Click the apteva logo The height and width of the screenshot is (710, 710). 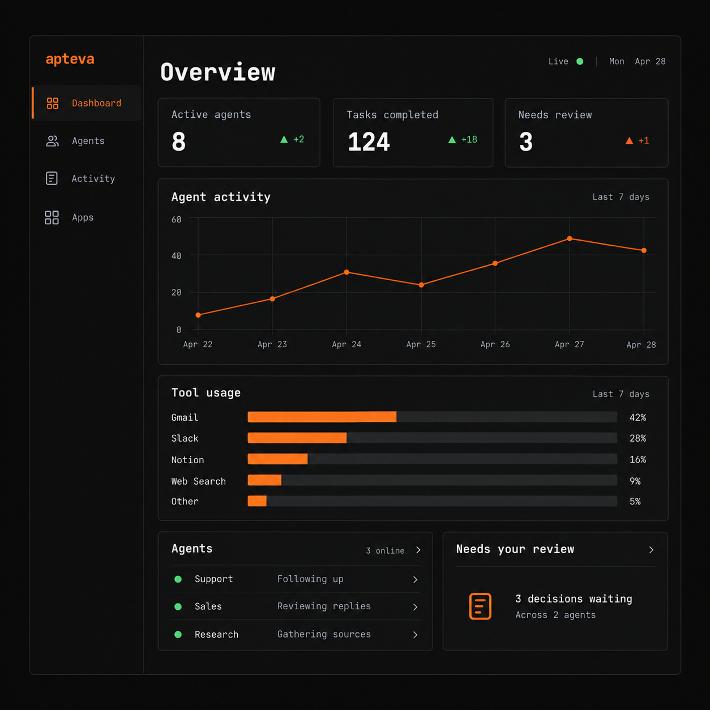pyautogui.click(x=70, y=59)
